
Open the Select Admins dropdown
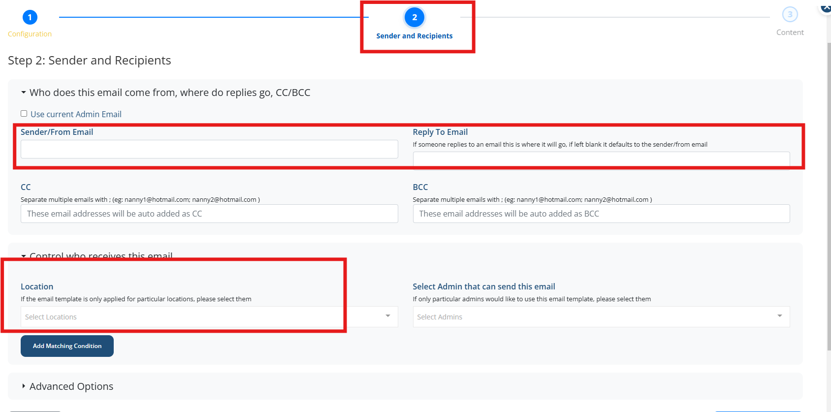click(x=601, y=317)
